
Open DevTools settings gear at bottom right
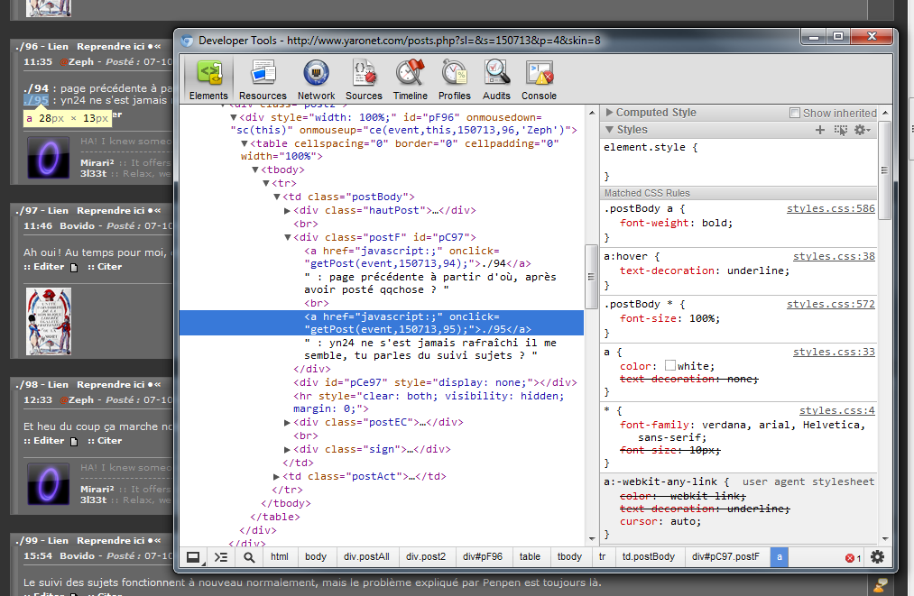tap(877, 557)
